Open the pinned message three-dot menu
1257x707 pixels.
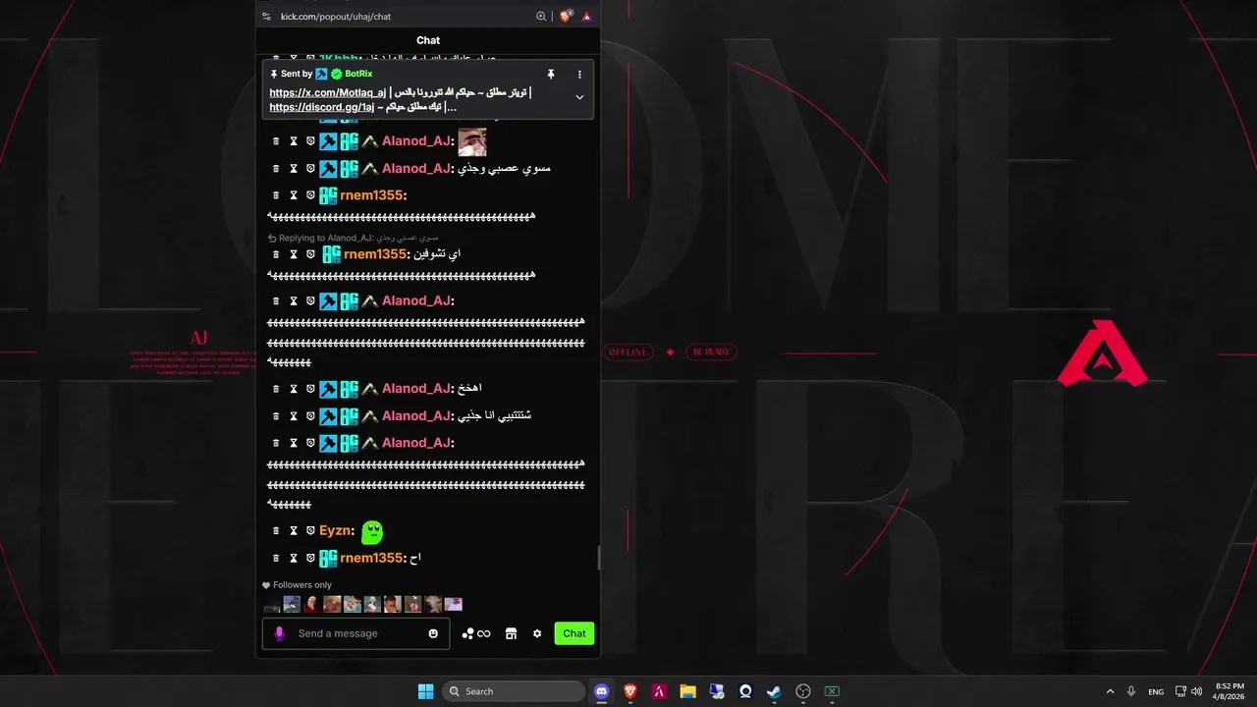click(x=579, y=74)
